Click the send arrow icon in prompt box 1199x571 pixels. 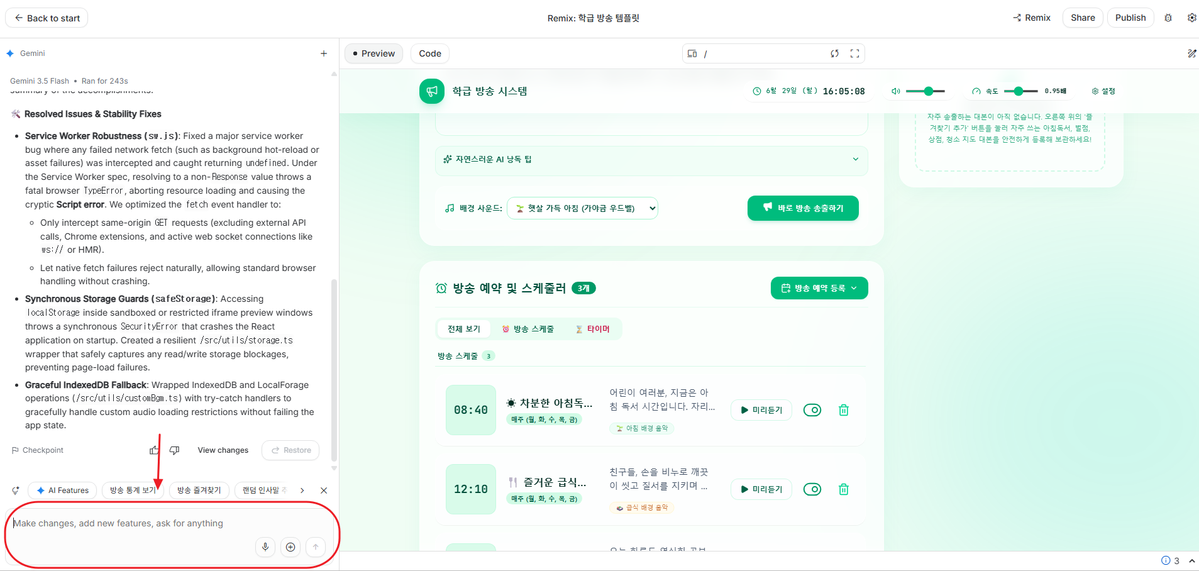tap(316, 547)
